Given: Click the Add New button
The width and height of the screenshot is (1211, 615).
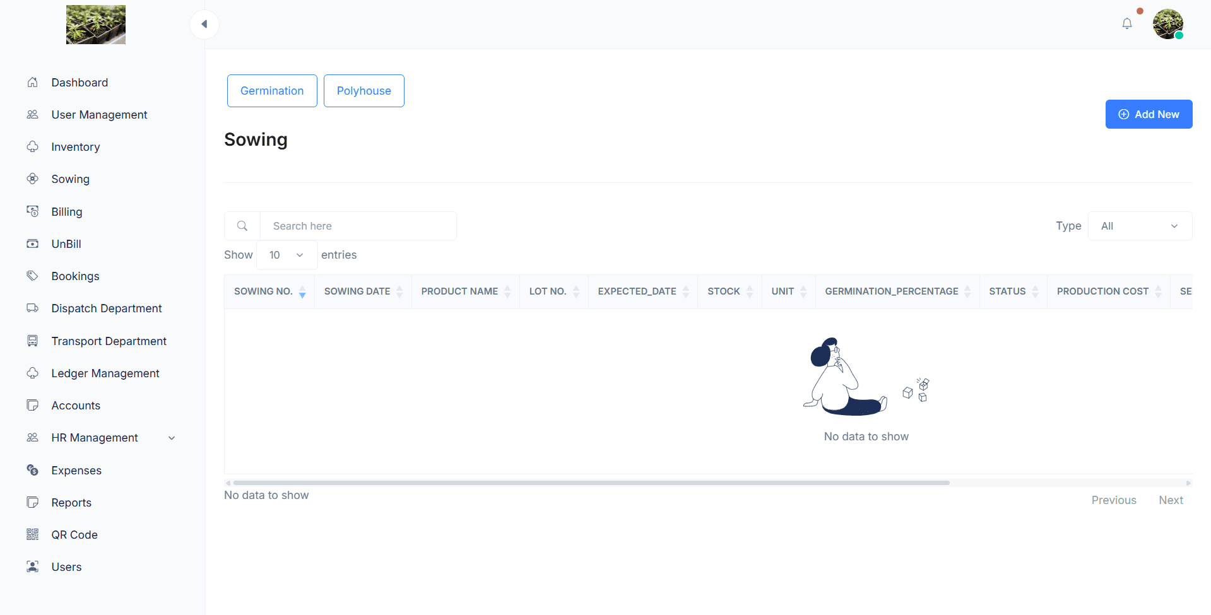Looking at the screenshot, I should click(1148, 114).
